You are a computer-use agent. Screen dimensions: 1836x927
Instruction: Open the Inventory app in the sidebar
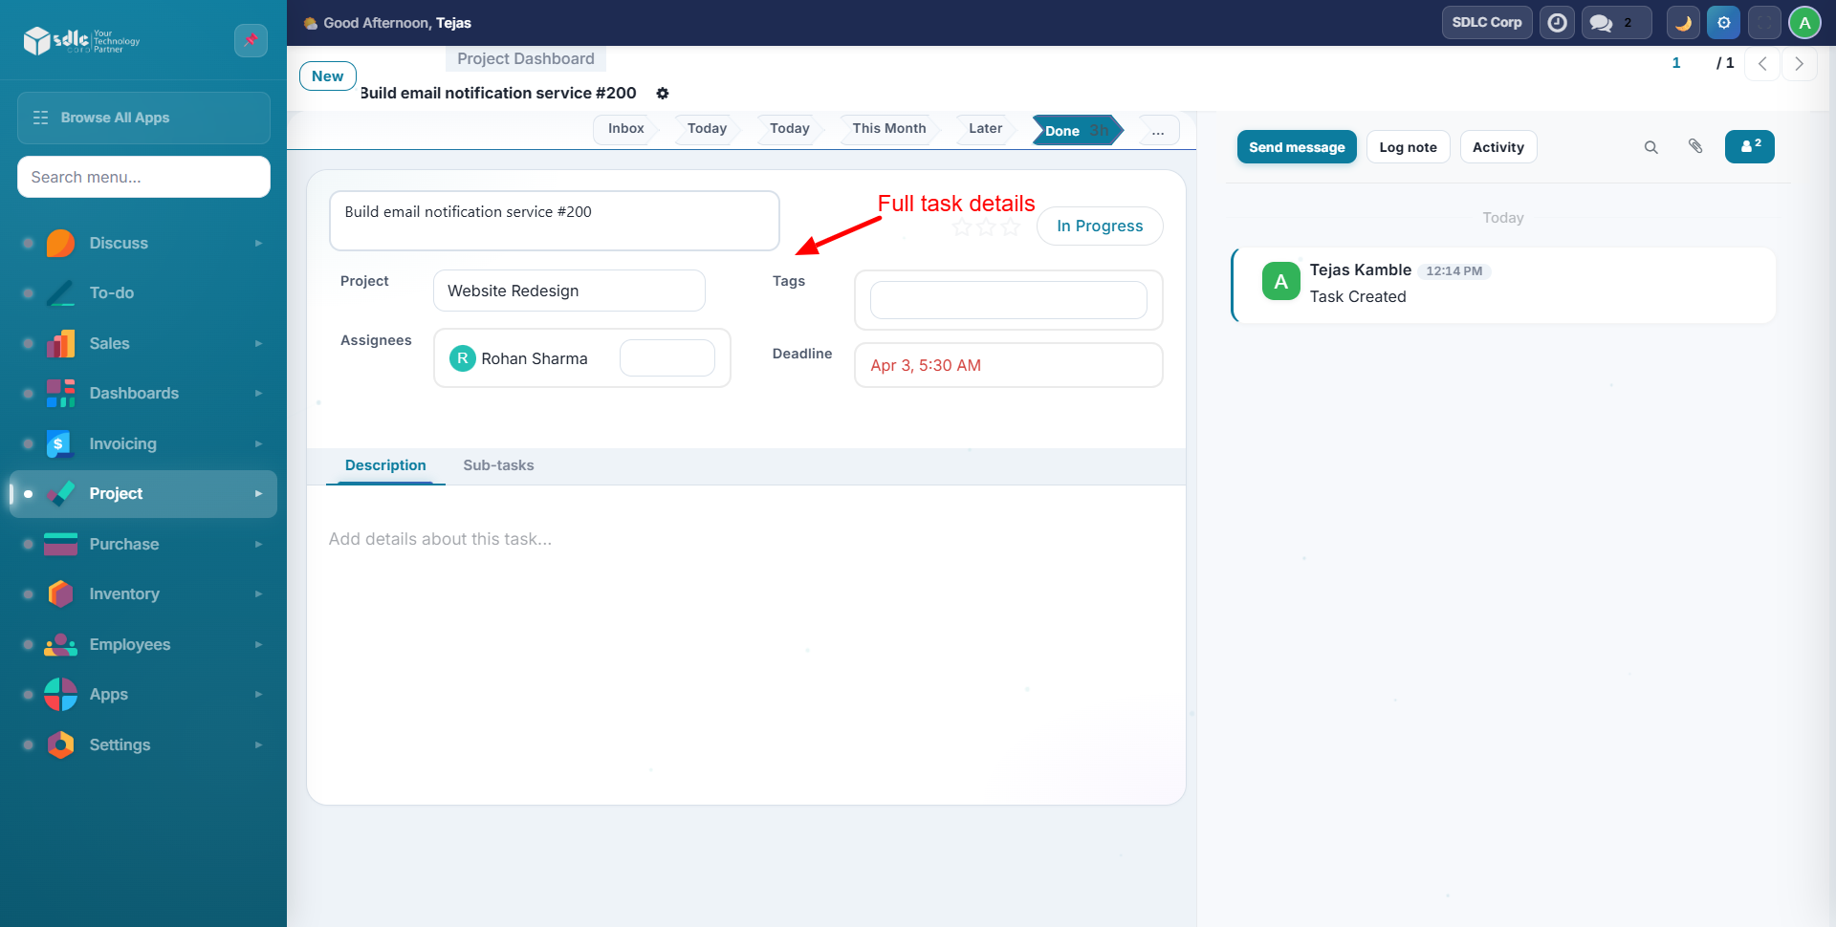(x=122, y=593)
